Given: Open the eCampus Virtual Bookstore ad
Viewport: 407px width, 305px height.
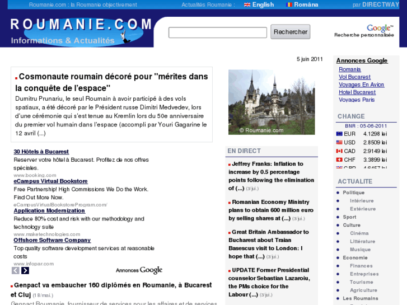Looking at the screenshot, I should (x=50, y=181).
